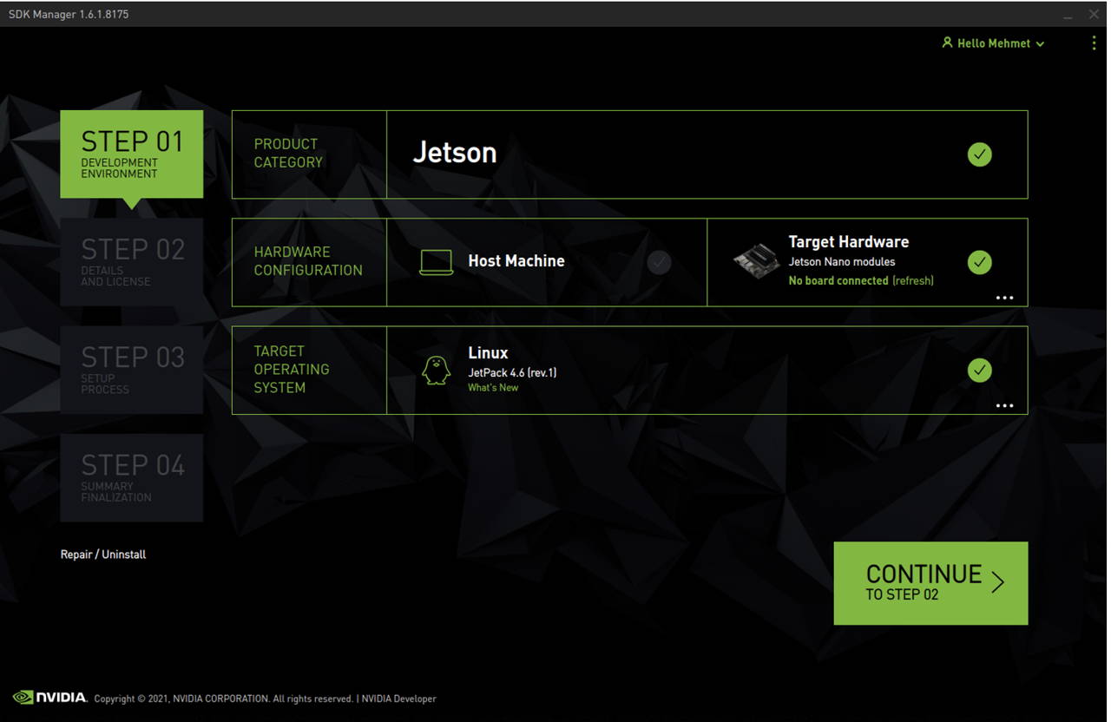The image size is (1111, 722).
Task: Click the arrow on the Continue button
Action: point(997,581)
